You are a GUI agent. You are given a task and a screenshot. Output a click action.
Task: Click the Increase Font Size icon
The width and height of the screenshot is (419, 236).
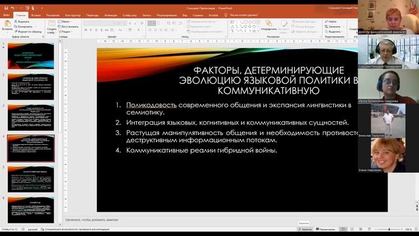coord(130,24)
